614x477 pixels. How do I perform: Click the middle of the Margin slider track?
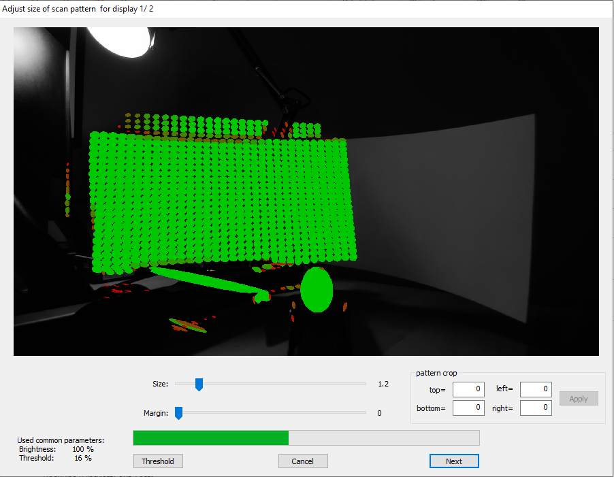click(271, 412)
